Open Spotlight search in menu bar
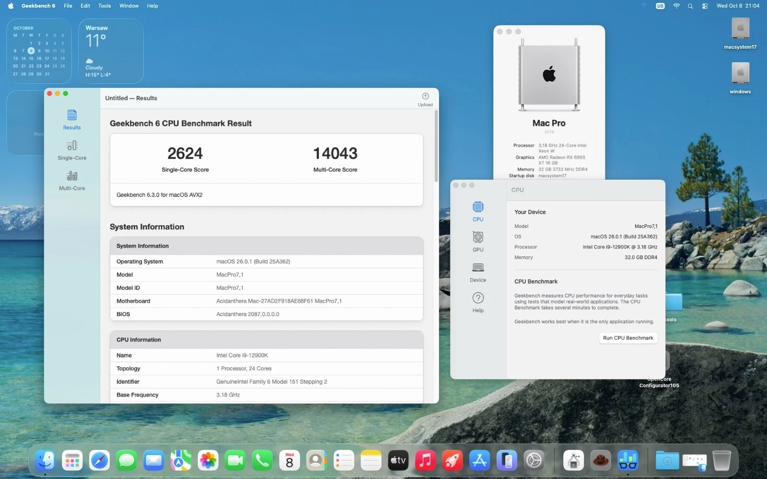 690,6
